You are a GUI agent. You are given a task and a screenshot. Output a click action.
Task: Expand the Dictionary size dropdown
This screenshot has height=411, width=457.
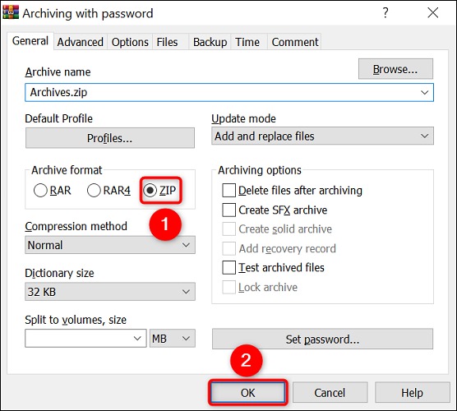(110, 292)
